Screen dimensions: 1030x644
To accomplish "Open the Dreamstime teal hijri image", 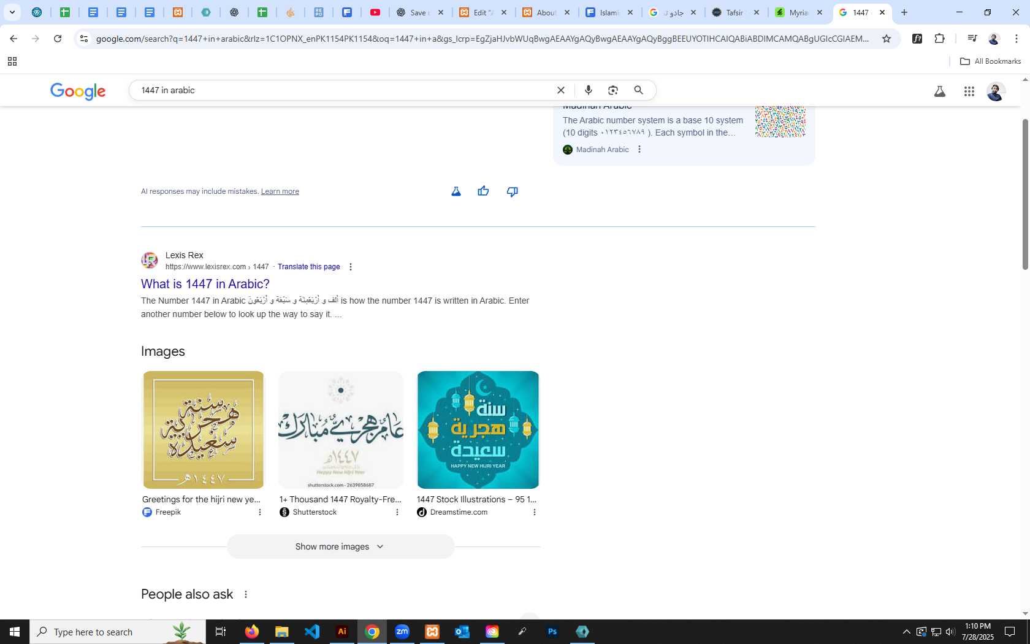I will 478,430.
